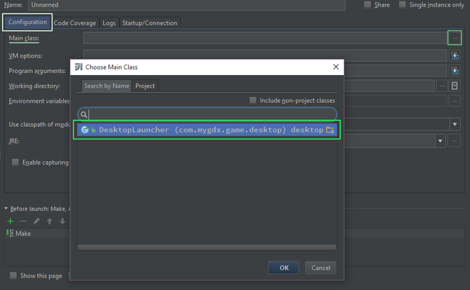Open the JRE dropdown arrow
470x290 pixels.
[440, 141]
